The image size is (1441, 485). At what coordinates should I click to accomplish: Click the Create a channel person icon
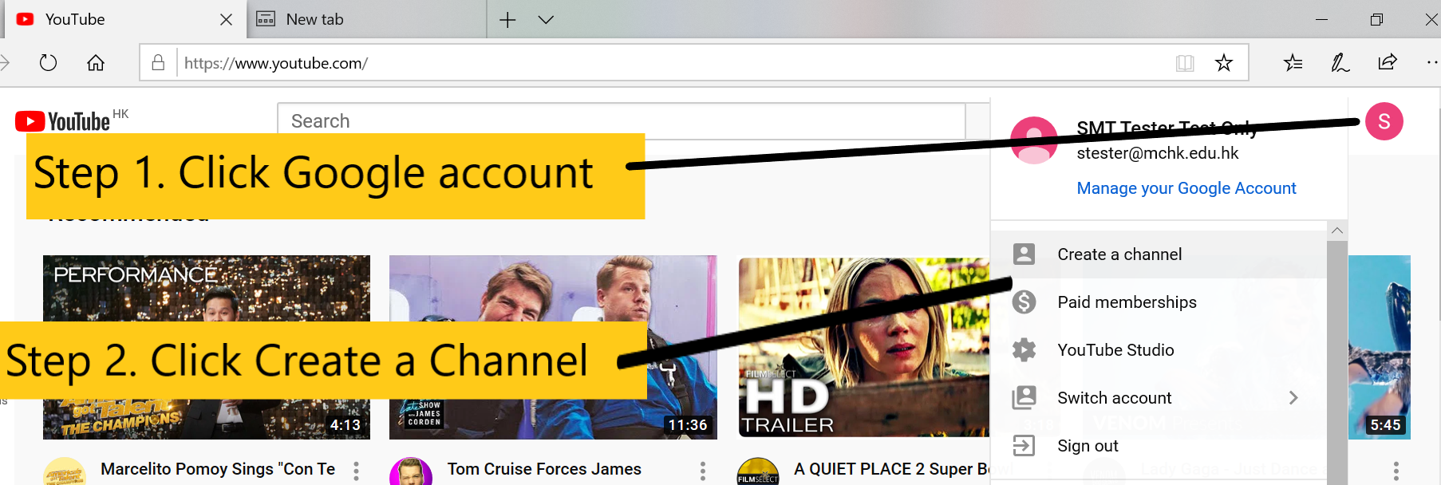tap(1024, 254)
